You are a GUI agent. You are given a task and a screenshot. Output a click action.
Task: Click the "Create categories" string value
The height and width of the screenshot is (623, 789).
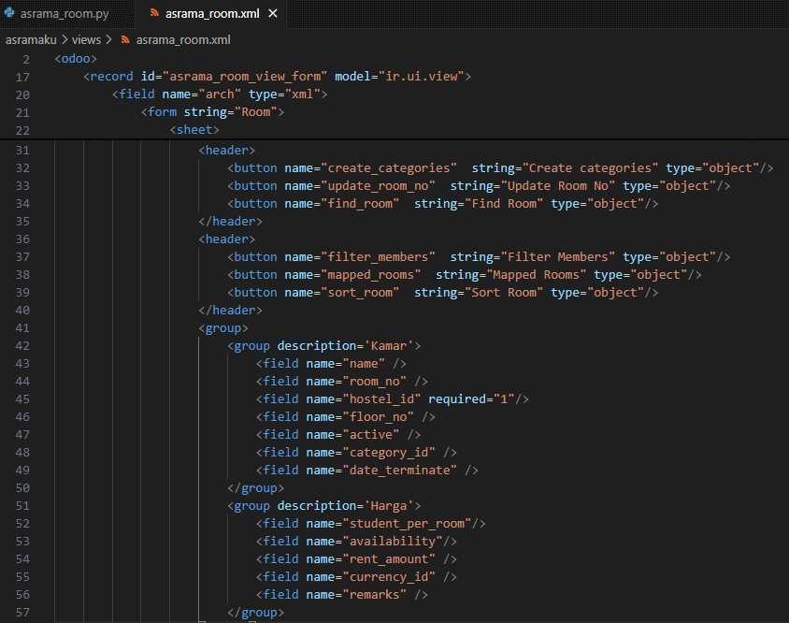click(590, 168)
